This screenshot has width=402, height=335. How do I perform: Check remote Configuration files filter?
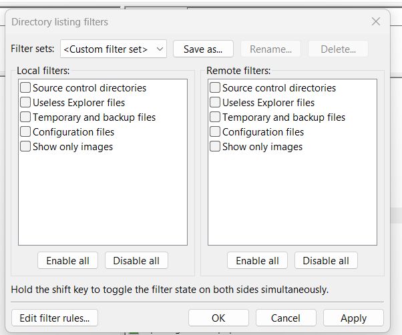point(215,131)
